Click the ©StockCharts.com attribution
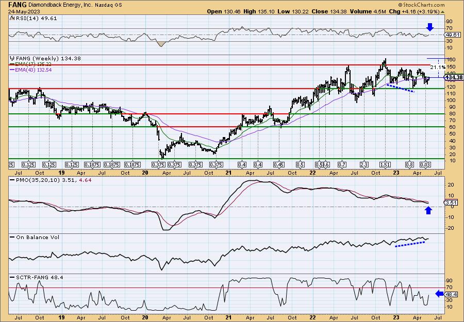 [x=421, y=5]
